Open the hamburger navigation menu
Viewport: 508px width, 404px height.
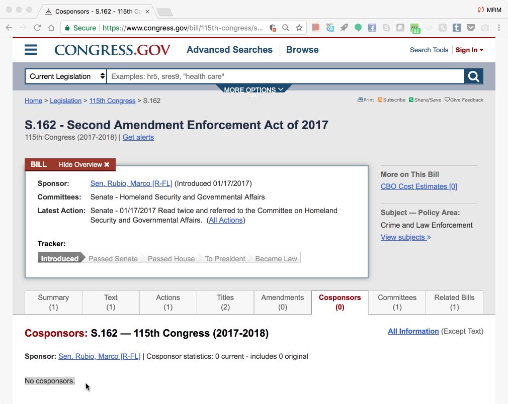pyautogui.click(x=31, y=50)
